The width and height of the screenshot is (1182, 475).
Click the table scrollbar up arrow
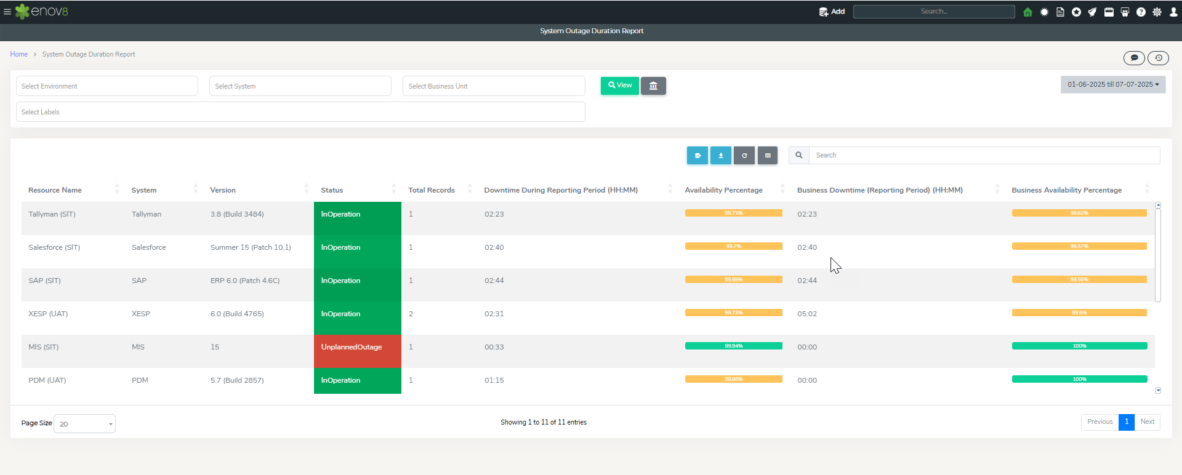pyautogui.click(x=1158, y=205)
